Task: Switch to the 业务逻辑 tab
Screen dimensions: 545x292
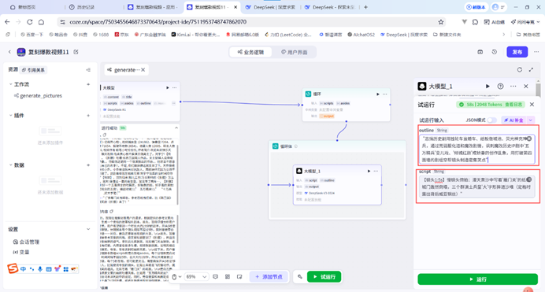Action: tap(250, 52)
